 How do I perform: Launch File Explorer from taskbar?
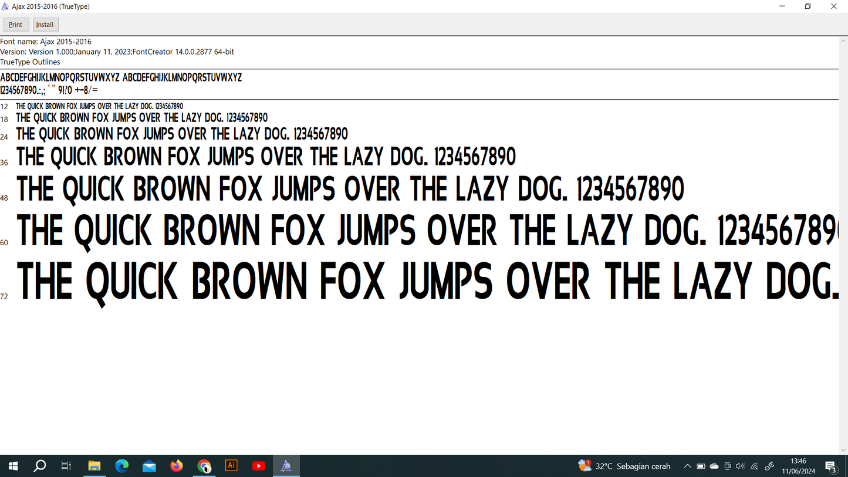coord(94,466)
